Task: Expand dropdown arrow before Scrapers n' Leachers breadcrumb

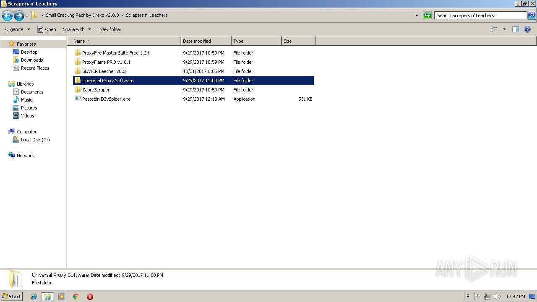Action: (x=123, y=15)
